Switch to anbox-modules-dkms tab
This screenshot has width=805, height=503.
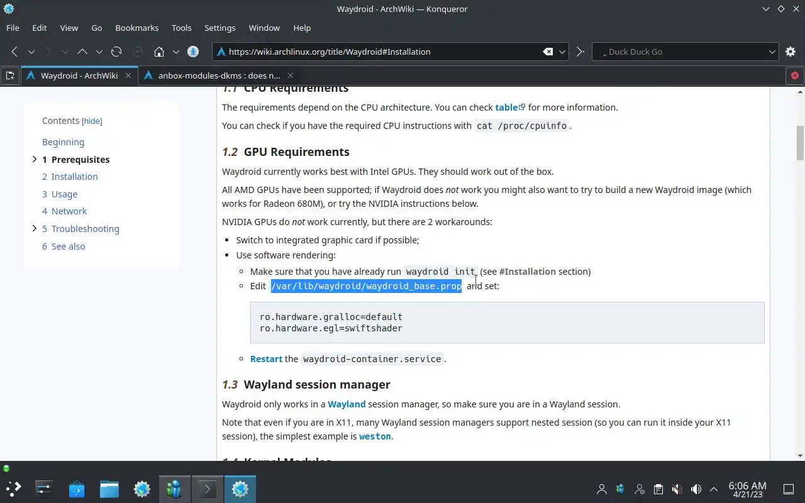[x=219, y=75]
